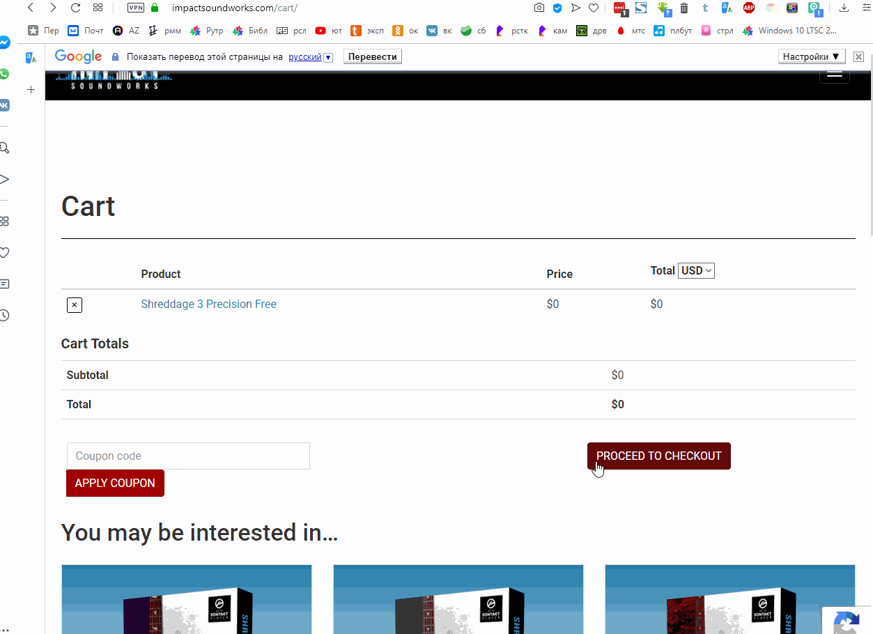This screenshot has width=873, height=634.
Task: Open the плбут bookmark
Action: [x=673, y=31]
